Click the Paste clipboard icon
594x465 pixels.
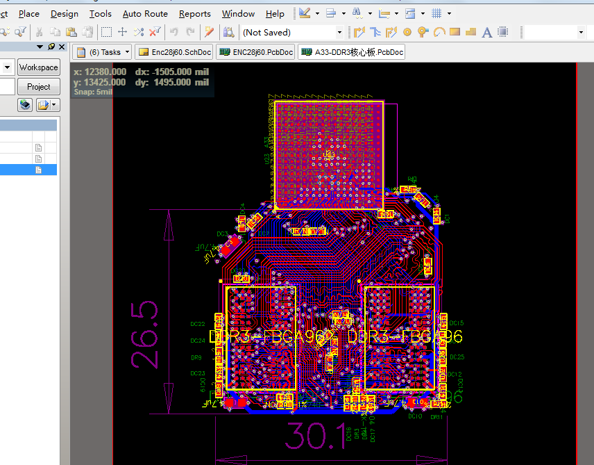click(x=71, y=32)
